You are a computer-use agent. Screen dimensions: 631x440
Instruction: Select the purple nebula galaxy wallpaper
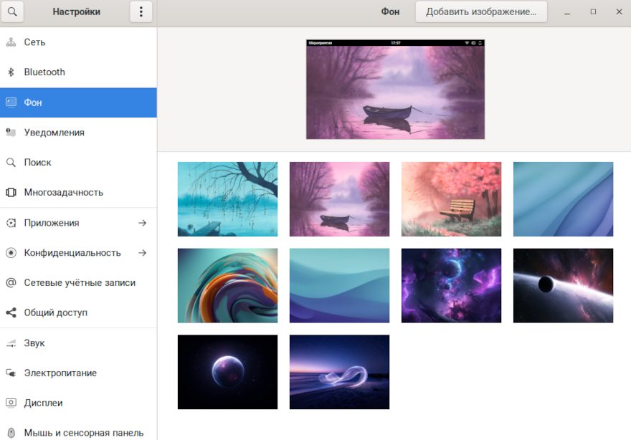(x=451, y=286)
